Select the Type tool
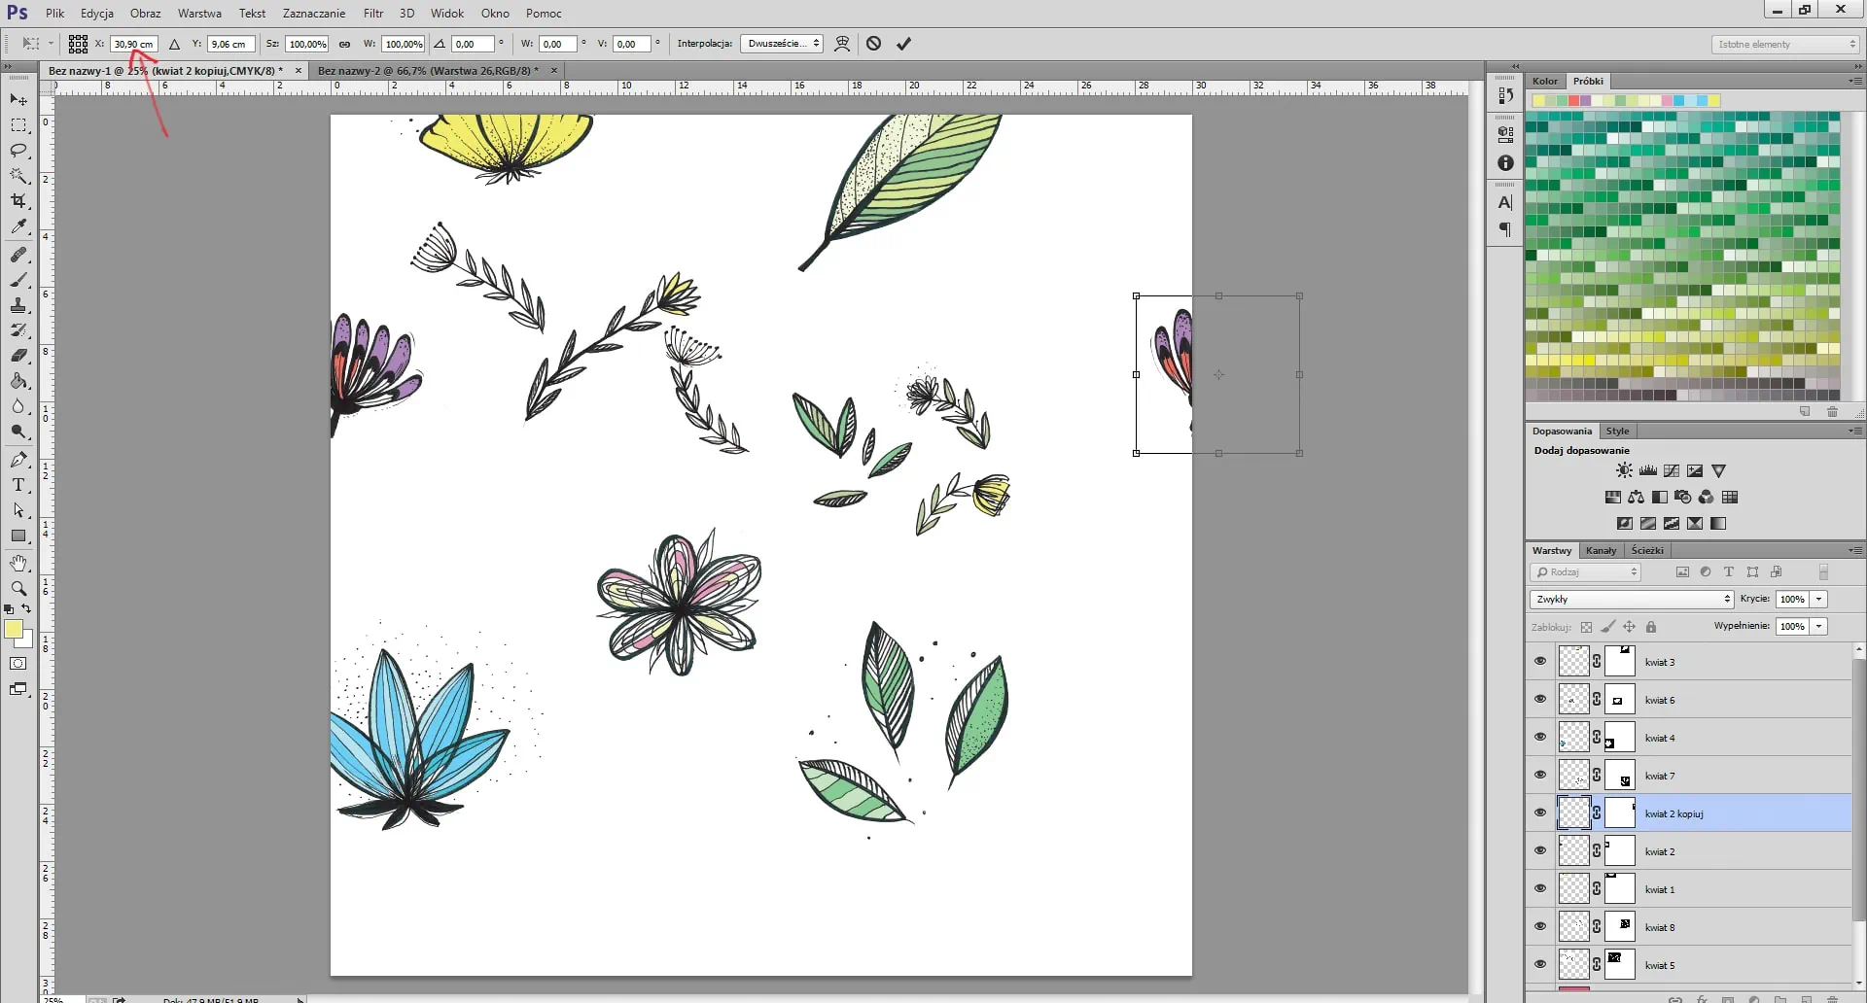 coord(18,485)
